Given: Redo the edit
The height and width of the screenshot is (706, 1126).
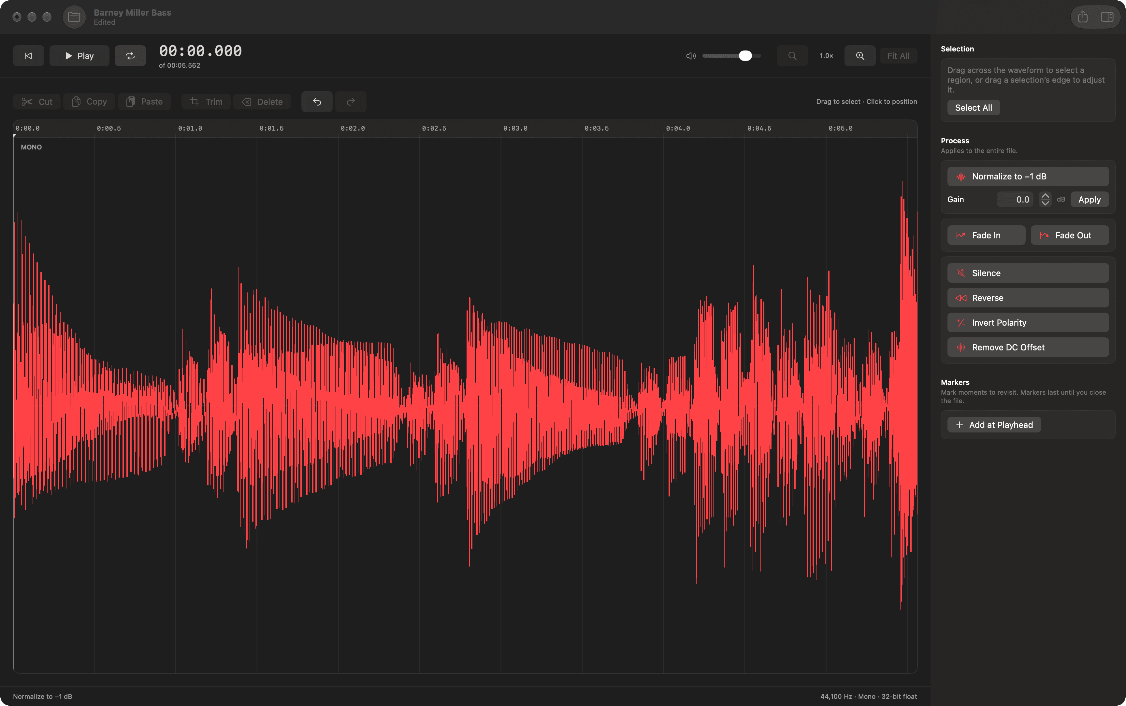Looking at the screenshot, I should point(351,102).
